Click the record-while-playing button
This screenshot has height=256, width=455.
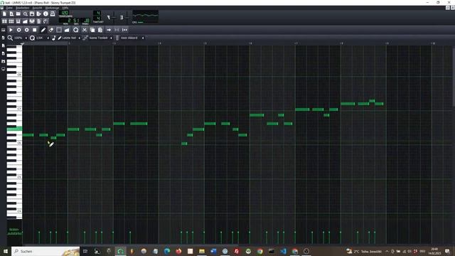click(x=27, y=30)
